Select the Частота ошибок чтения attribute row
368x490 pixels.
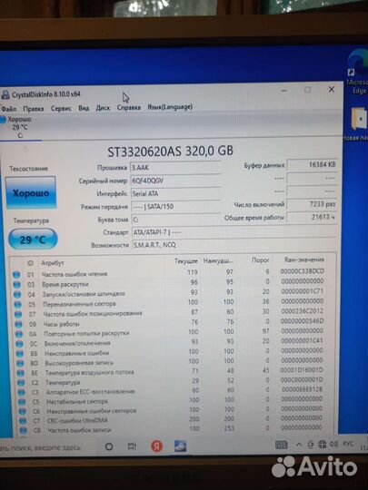tap(169, 273)
